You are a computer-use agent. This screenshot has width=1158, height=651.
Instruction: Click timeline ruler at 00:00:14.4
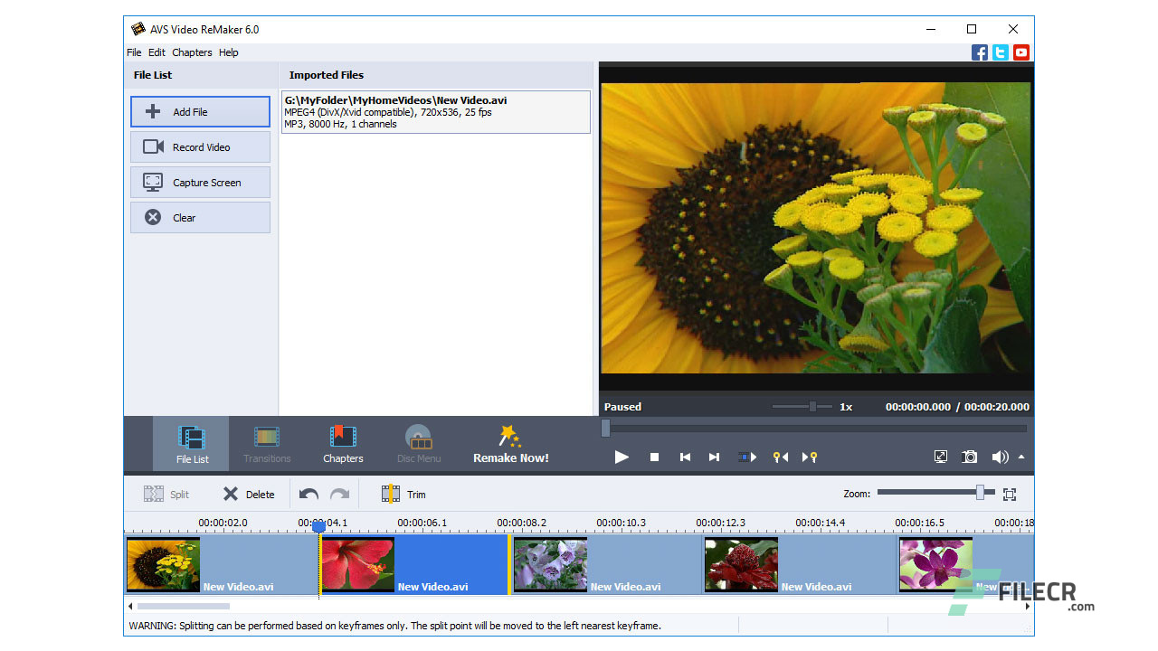click(x=820, y=523)
